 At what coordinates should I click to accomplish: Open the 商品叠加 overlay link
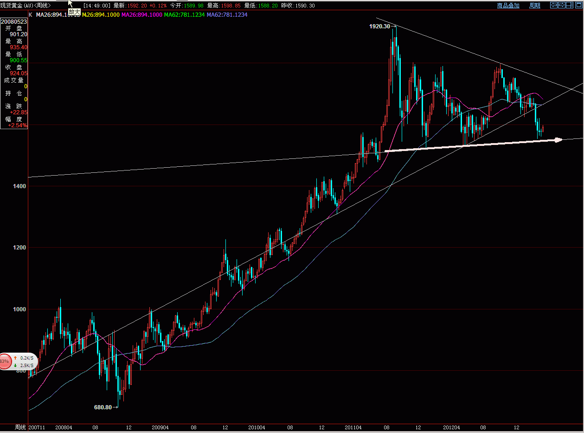point(508,5)
